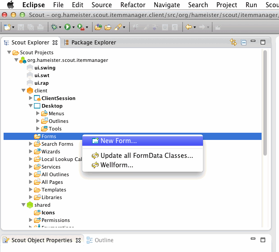
Task: Expand the Menus folder under Desktop
Action: pyautogui.click(x=38, y=113)
